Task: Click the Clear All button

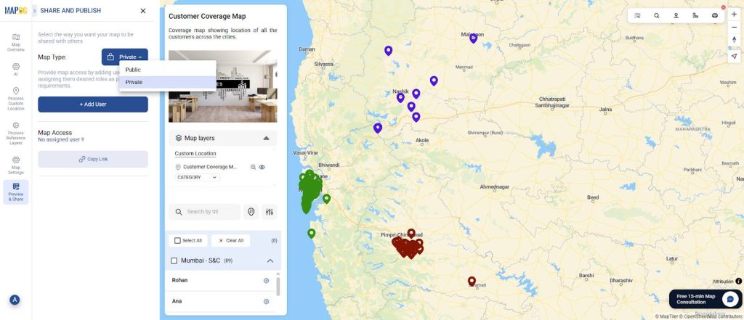Action: coord(230,240)
